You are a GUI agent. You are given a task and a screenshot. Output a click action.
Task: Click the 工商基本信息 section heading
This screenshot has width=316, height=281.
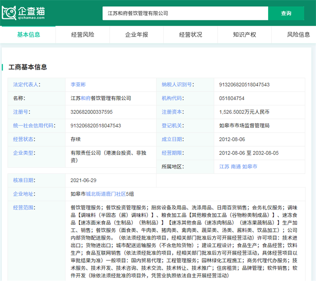click(x=28, y=67)
